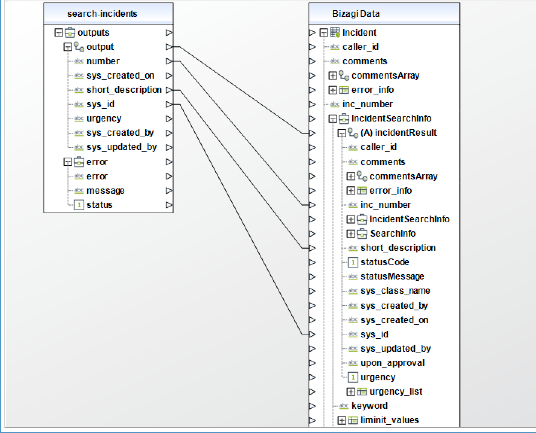Click the Bizagi Data panel header
The width and height of the screenshot is (536, 433).
[384, 14]
